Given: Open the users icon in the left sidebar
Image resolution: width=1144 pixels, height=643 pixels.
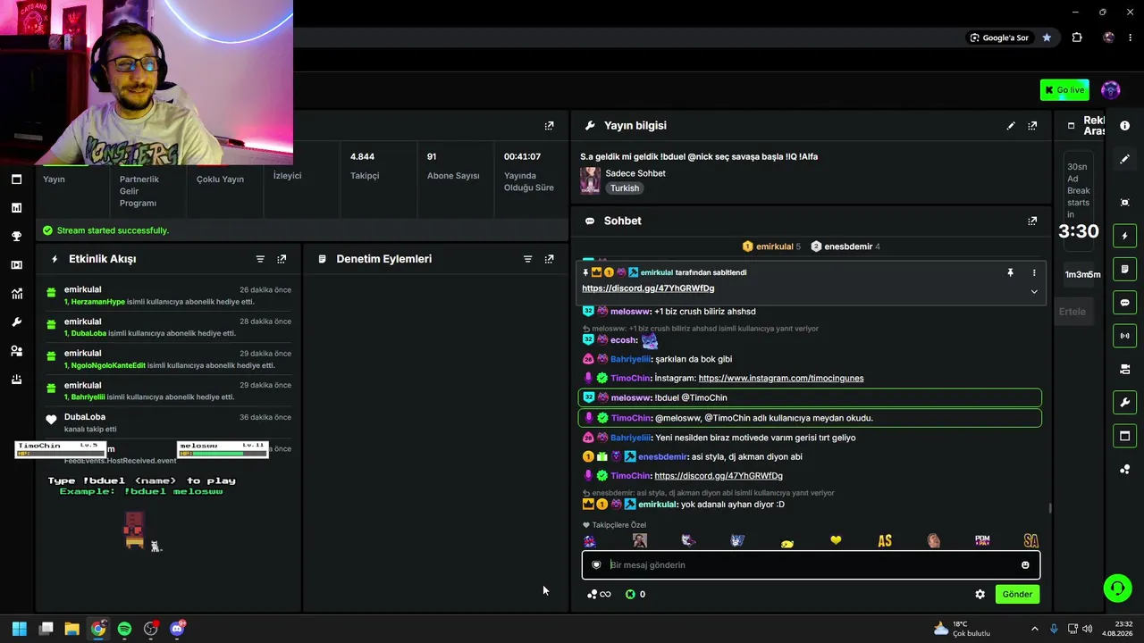Looking at the screenshot, I should coord(16,351).
